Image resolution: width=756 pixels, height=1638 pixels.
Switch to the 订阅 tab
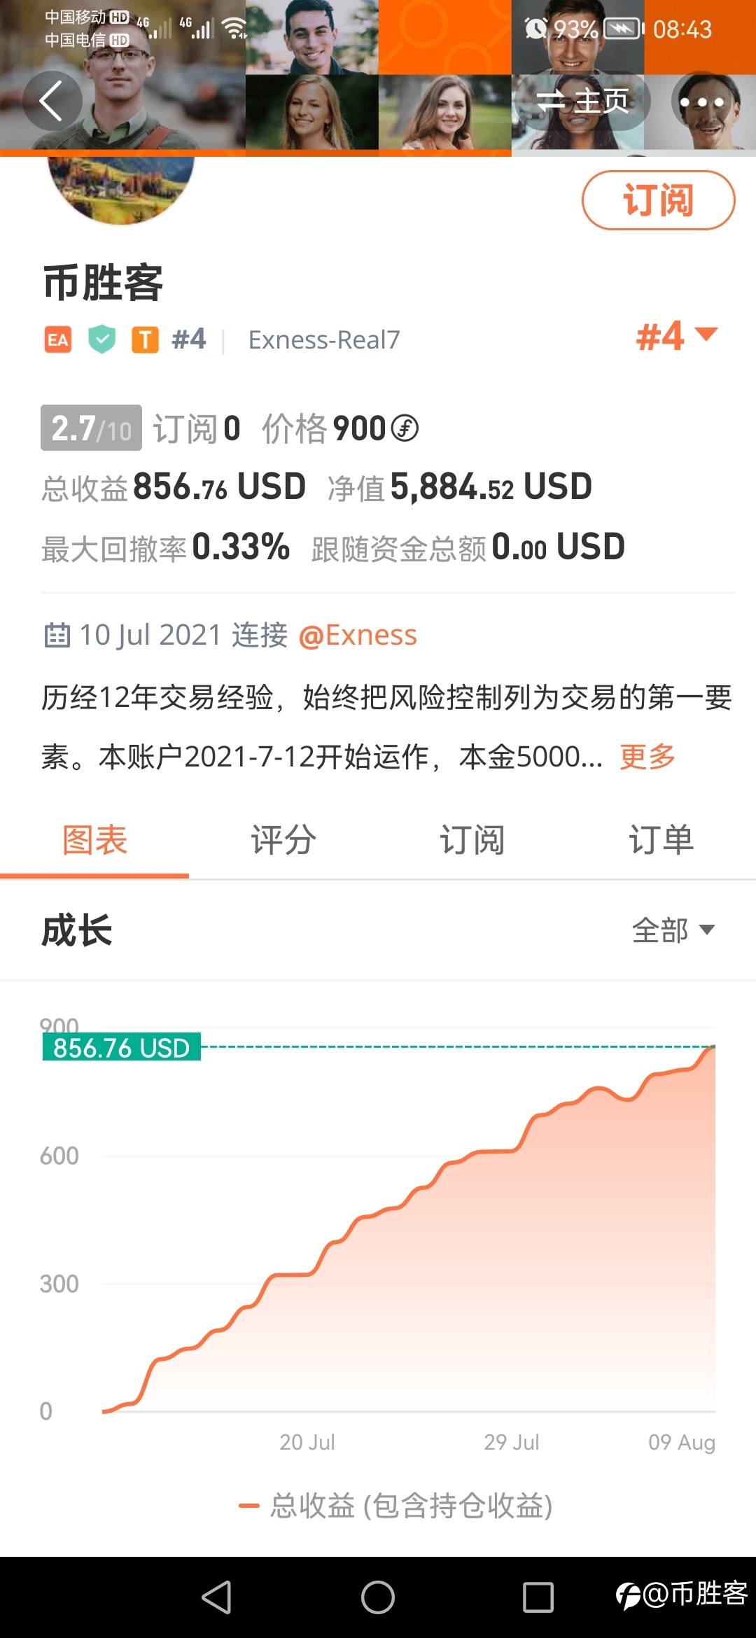pyautogui.click(x=472, y=839)
